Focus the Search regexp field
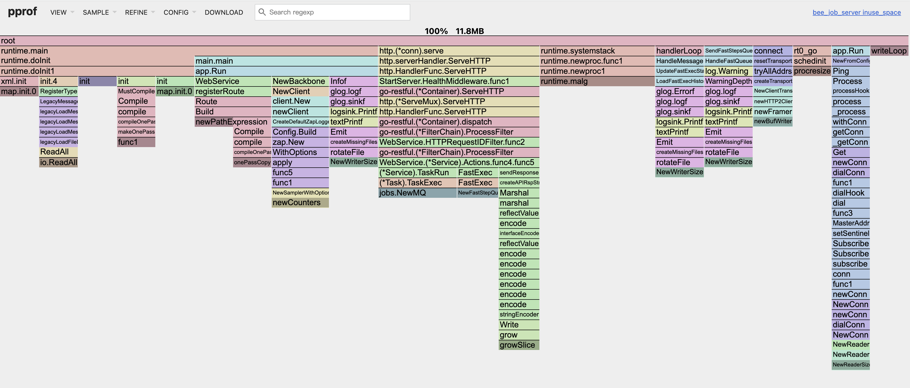This screenshot has width=910, height=388. tap(337, 12)
